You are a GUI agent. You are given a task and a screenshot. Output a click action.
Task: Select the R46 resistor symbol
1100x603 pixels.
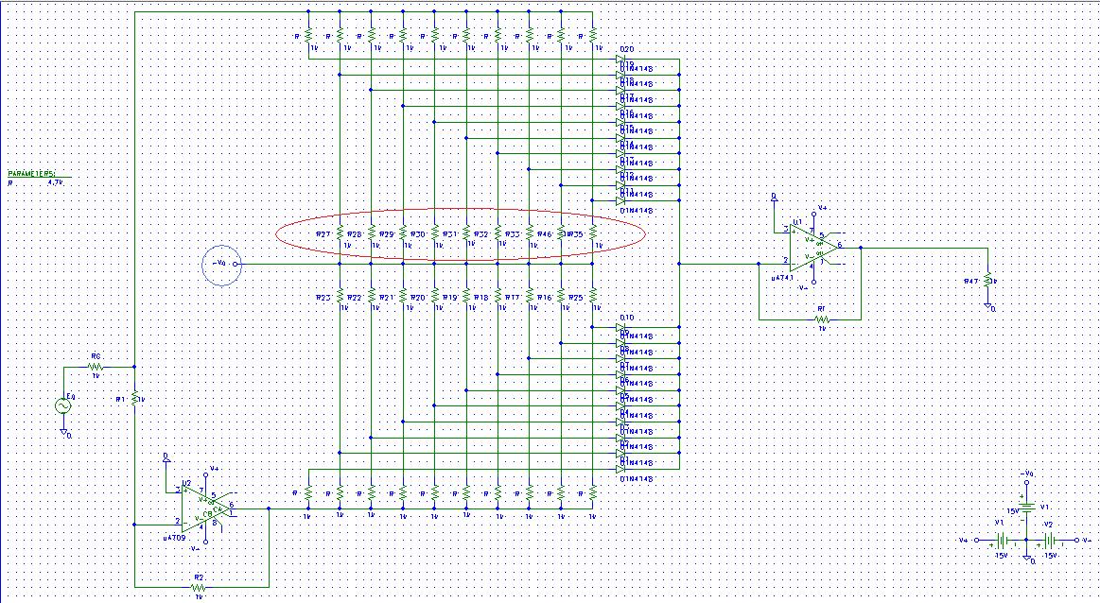tap(561, 233)
